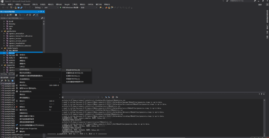Select 属性(R) wrench entry in context menu

[38, 132]
